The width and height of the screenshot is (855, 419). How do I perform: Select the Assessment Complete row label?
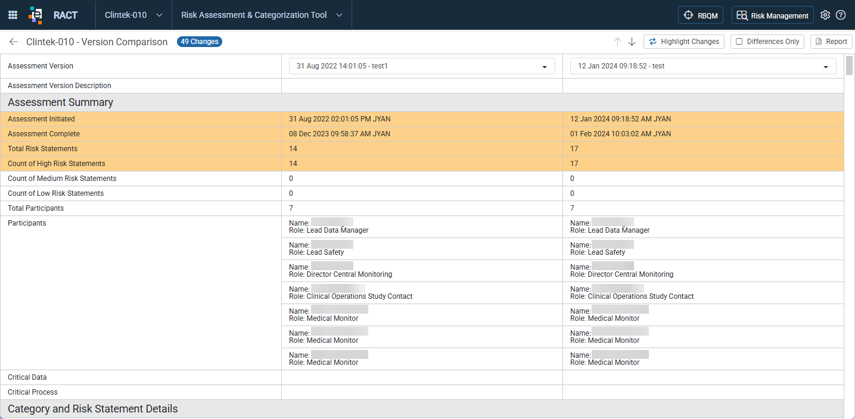pyautogui.click(x=43, y=134)
